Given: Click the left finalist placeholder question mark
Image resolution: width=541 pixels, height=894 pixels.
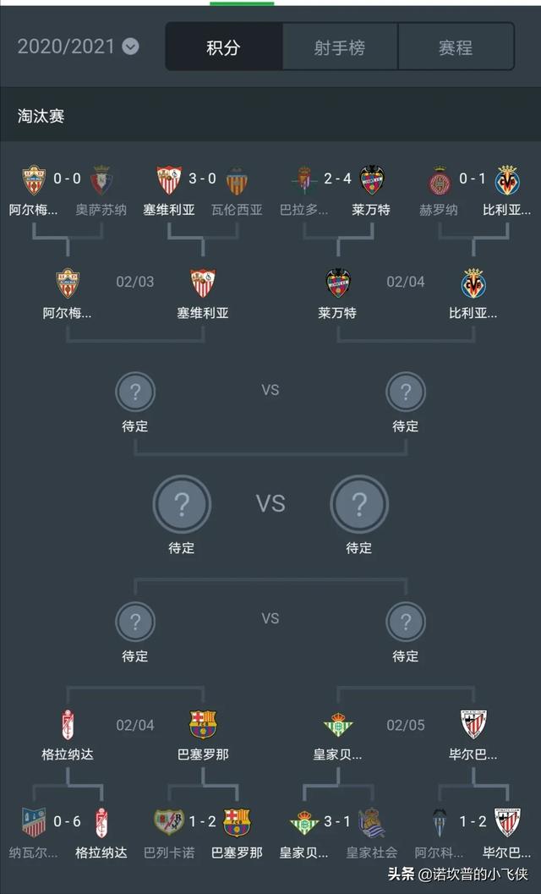Looking at the screenshot, I should click(x=181, y=505).
